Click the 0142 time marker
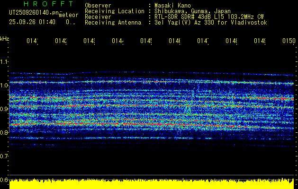298x189 pixels. (61, 41)
